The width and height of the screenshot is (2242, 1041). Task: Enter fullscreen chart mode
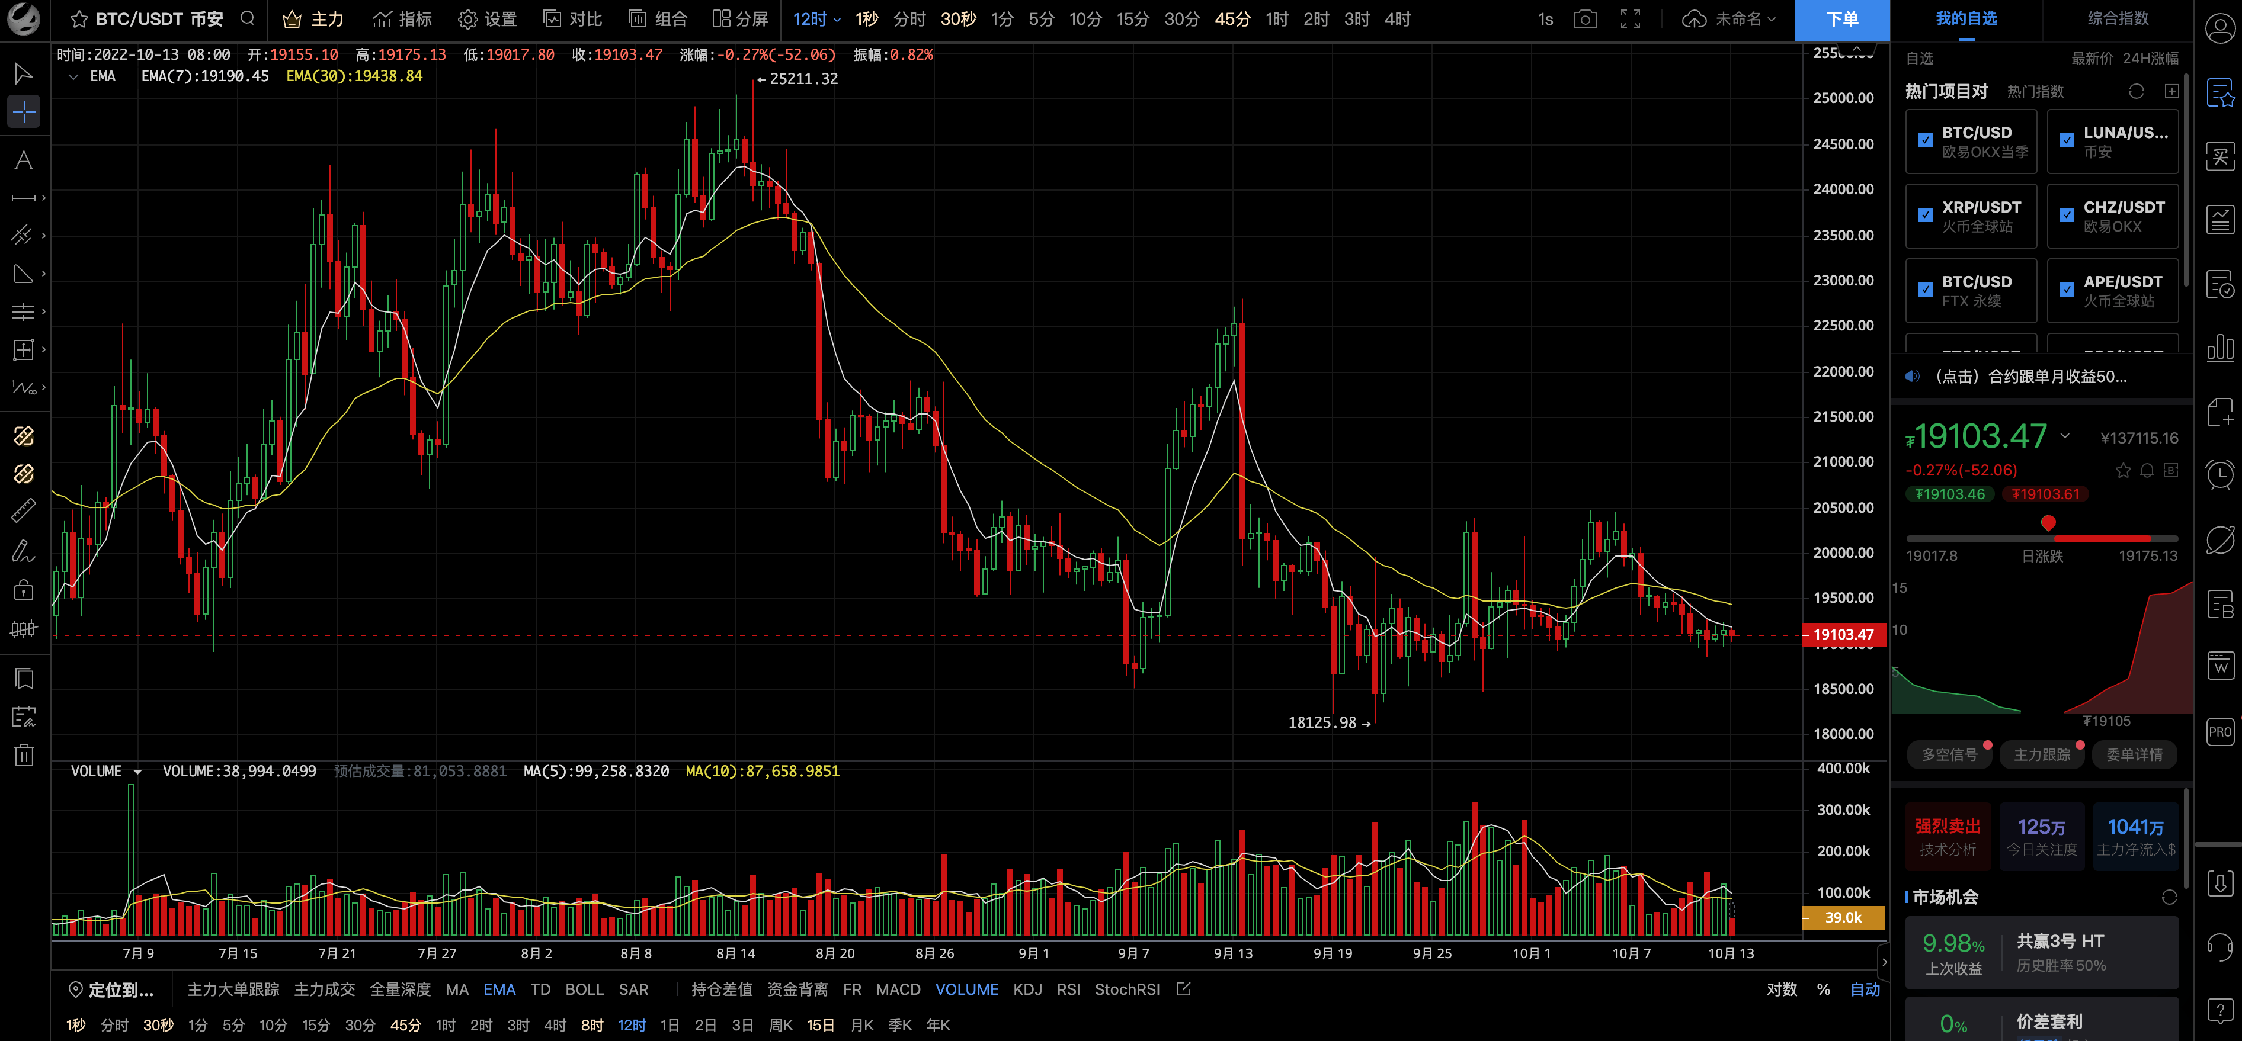click(x=1630, y=19)
